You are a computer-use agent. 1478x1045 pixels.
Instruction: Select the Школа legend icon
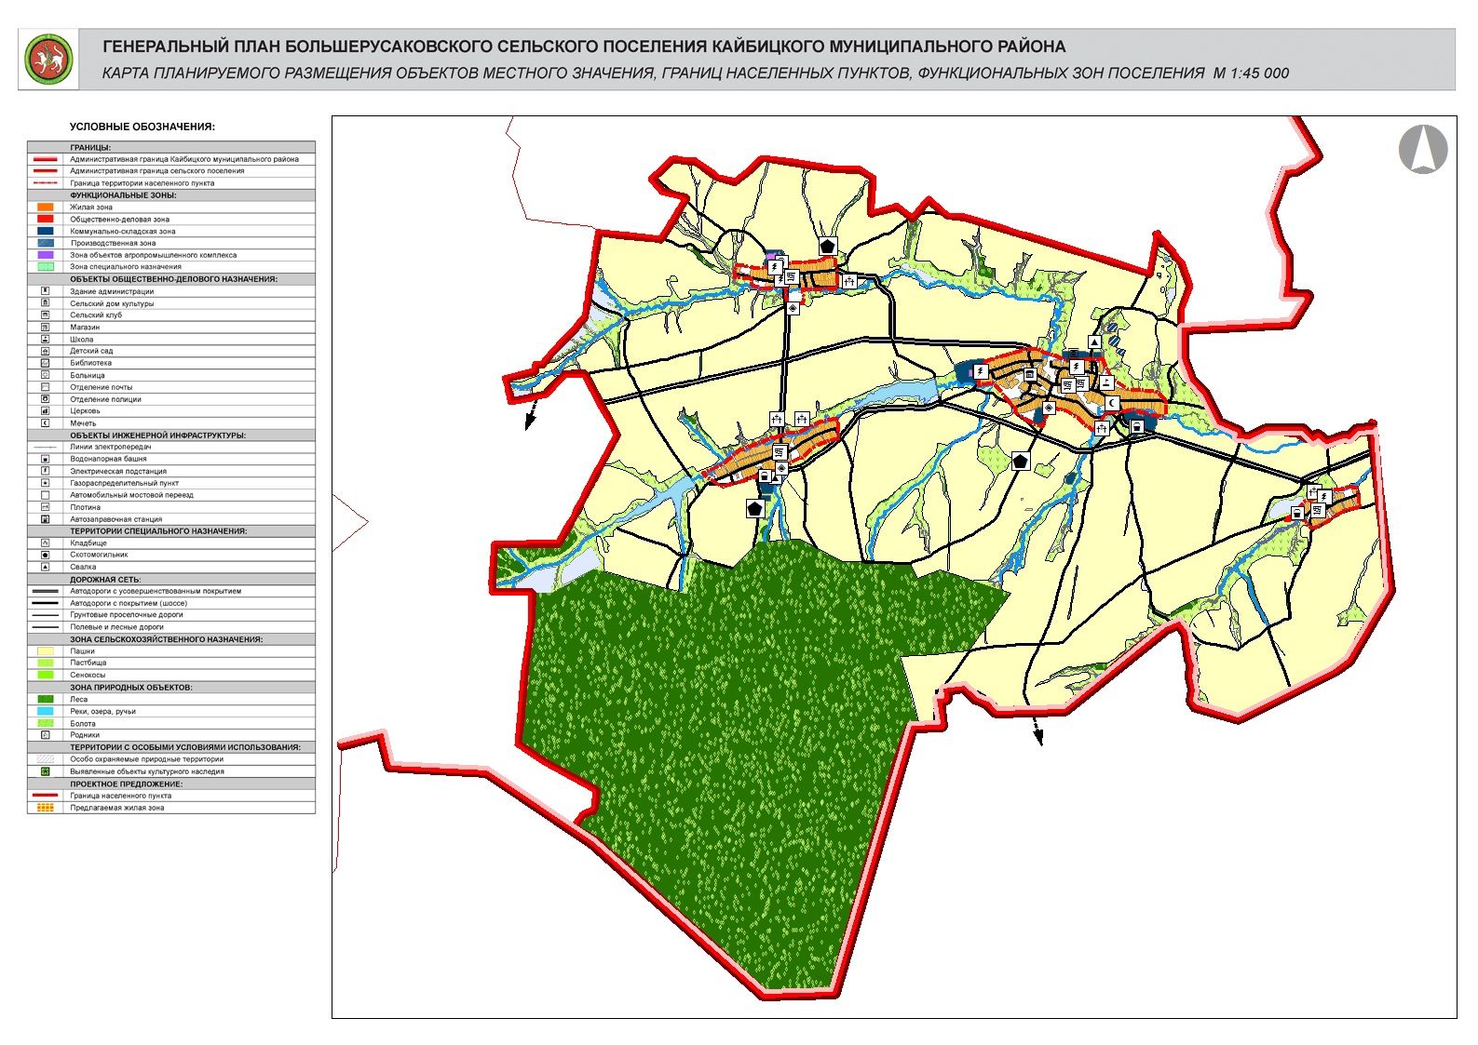(x=45, y=340)
